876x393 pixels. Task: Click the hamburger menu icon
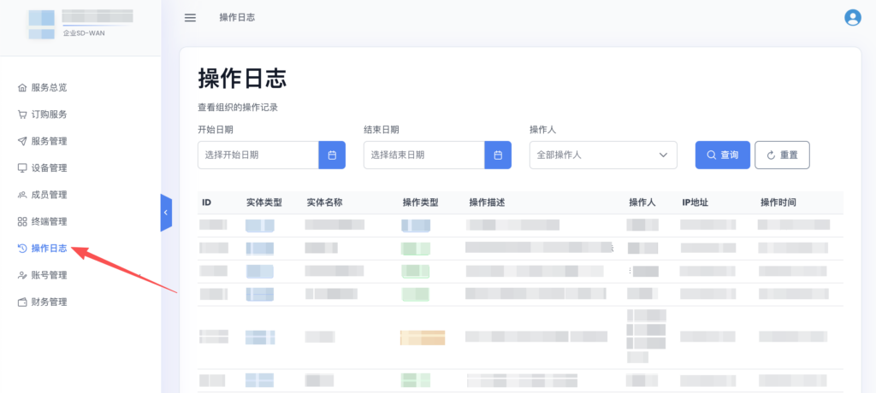pyautogui.click(x=190, y=18)
